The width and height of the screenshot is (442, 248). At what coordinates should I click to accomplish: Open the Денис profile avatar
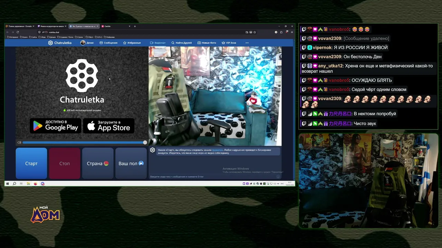click(x=83, y=43)
